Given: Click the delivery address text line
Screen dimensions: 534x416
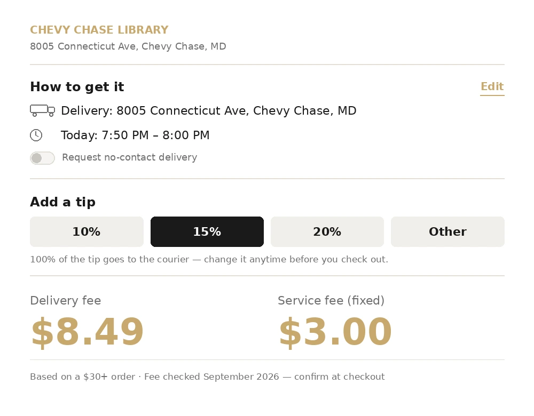Looking at the screenshot, I should click(208, 110).
